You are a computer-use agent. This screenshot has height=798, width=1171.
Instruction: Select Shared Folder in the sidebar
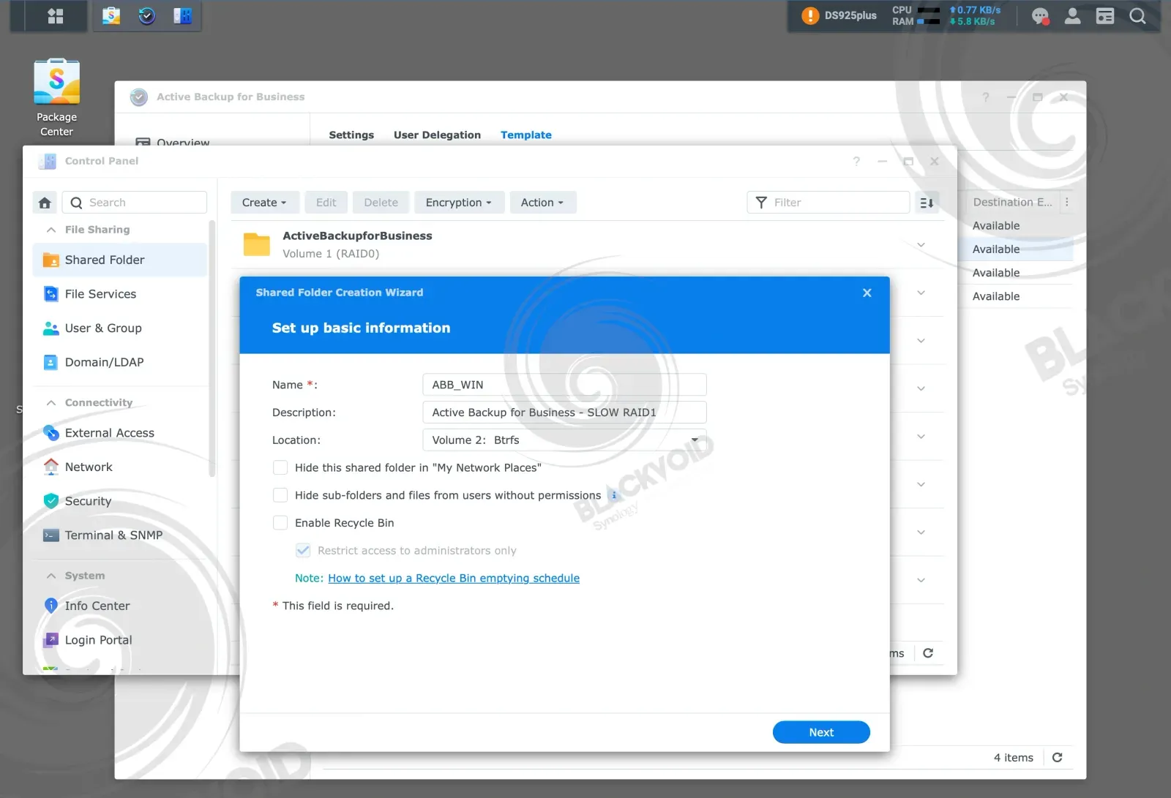click(x=120, y=260)
